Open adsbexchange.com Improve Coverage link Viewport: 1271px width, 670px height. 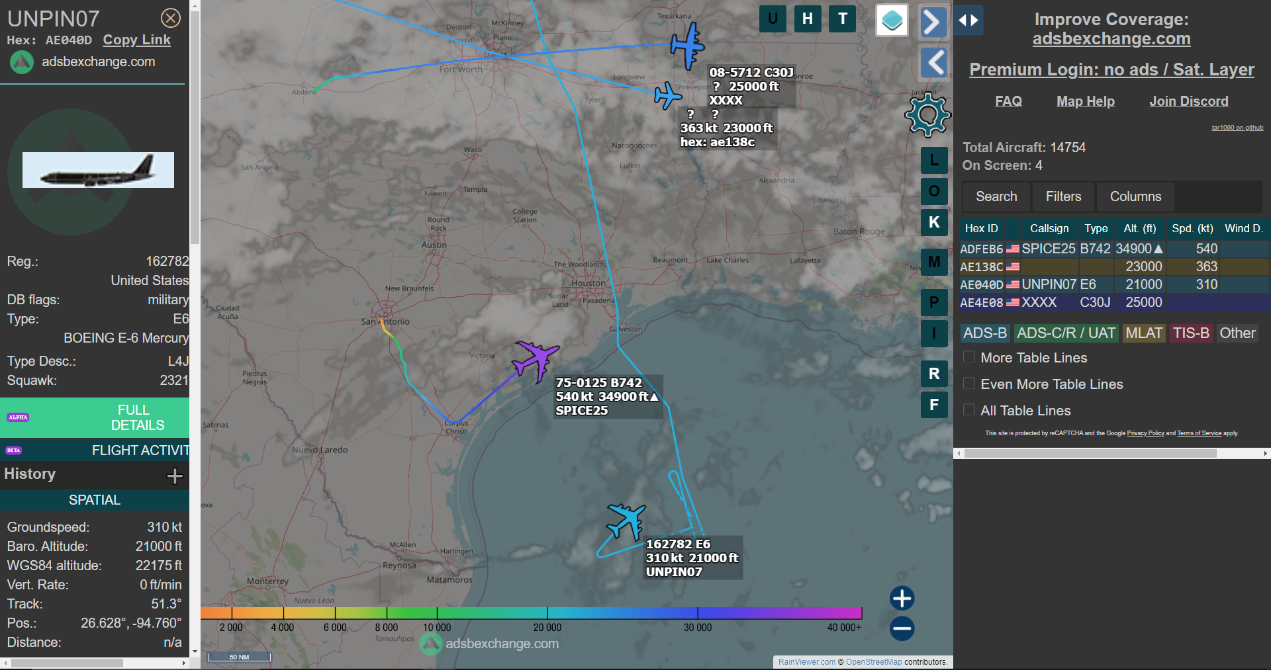[1111, 39]
